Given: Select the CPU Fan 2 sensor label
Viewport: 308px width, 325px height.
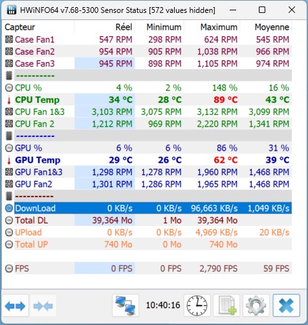Looking at the screenshot, I should 34,124.
